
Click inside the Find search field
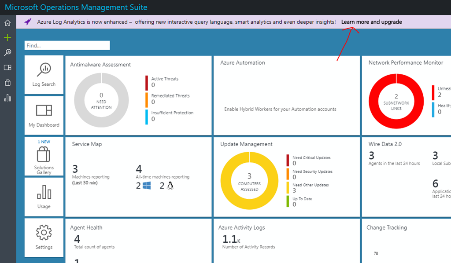tap(67, 45)
